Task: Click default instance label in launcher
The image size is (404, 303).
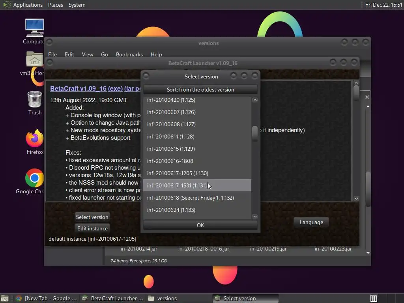Action: pos(92,239)
